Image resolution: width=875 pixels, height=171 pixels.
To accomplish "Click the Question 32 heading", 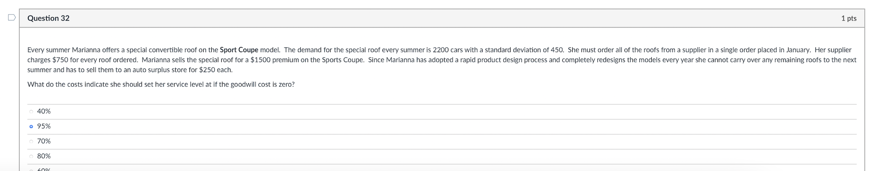I will 48,18.
